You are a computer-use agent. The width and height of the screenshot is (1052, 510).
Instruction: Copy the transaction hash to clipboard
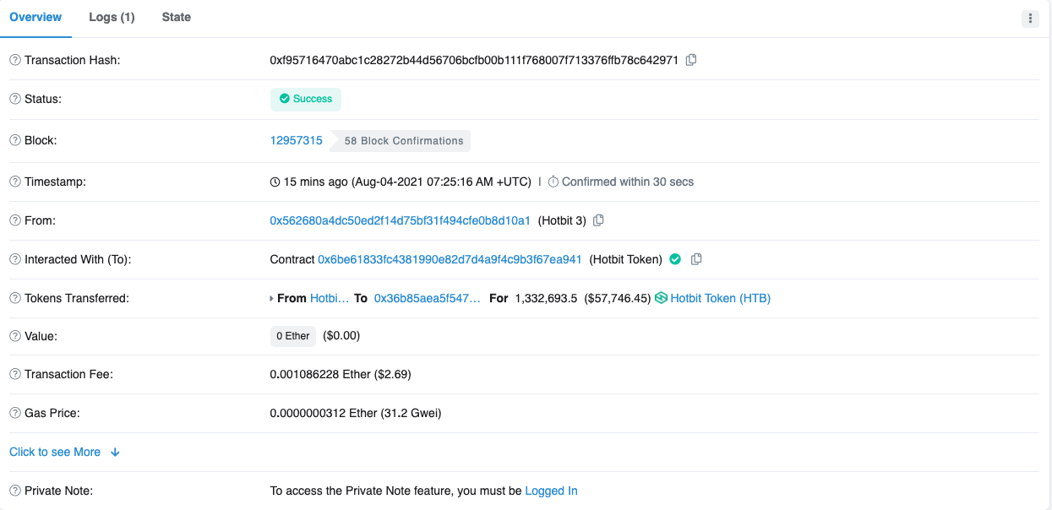[x=691, y=60]
